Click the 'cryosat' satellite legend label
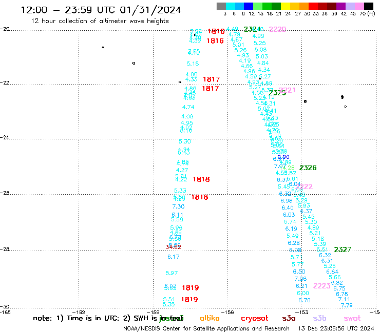The height and width of the screenshot is (333, 380). [255, 318]
